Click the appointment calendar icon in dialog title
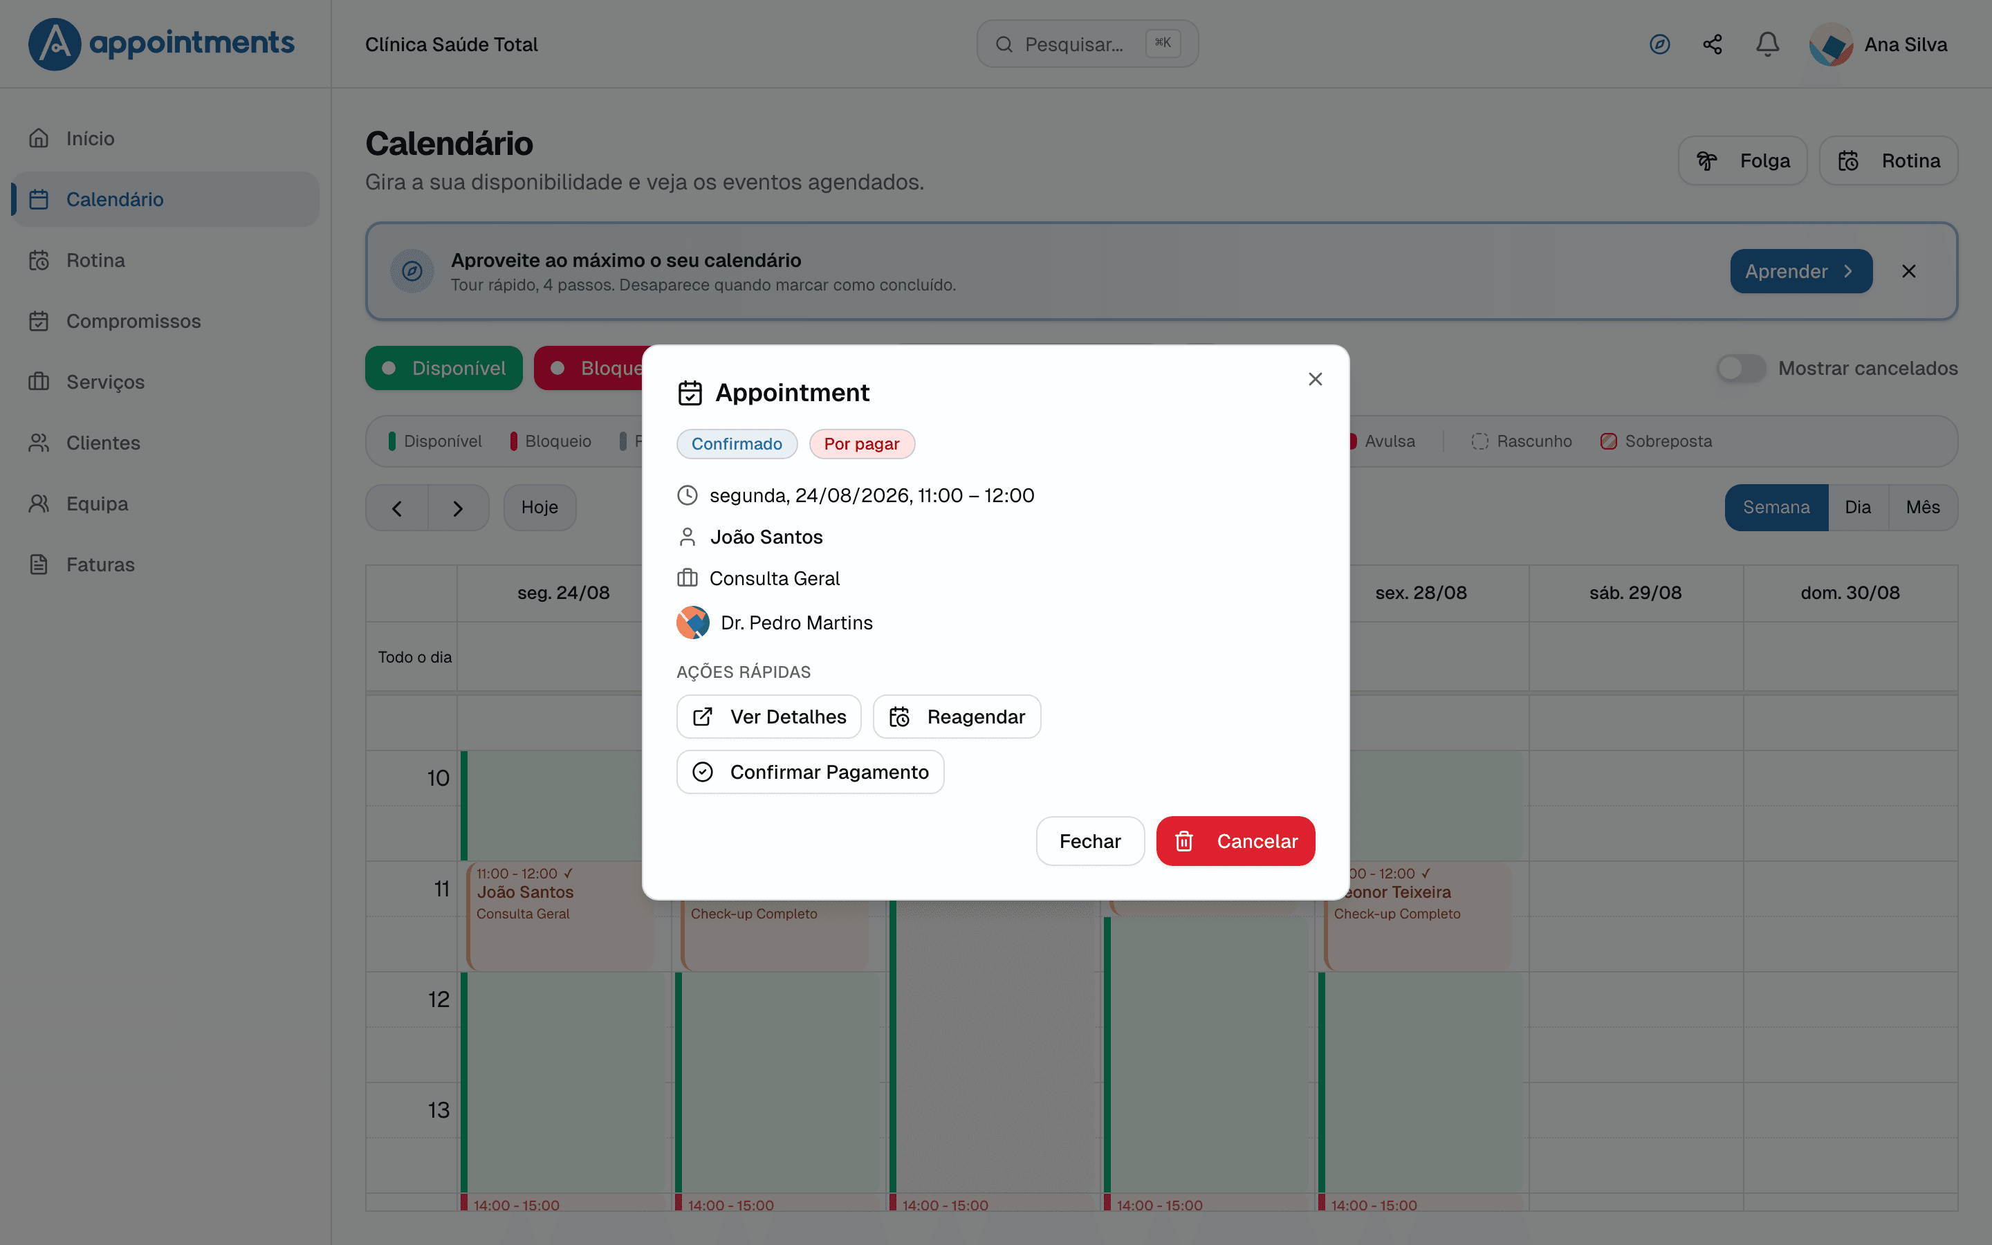 pos(690,393)
